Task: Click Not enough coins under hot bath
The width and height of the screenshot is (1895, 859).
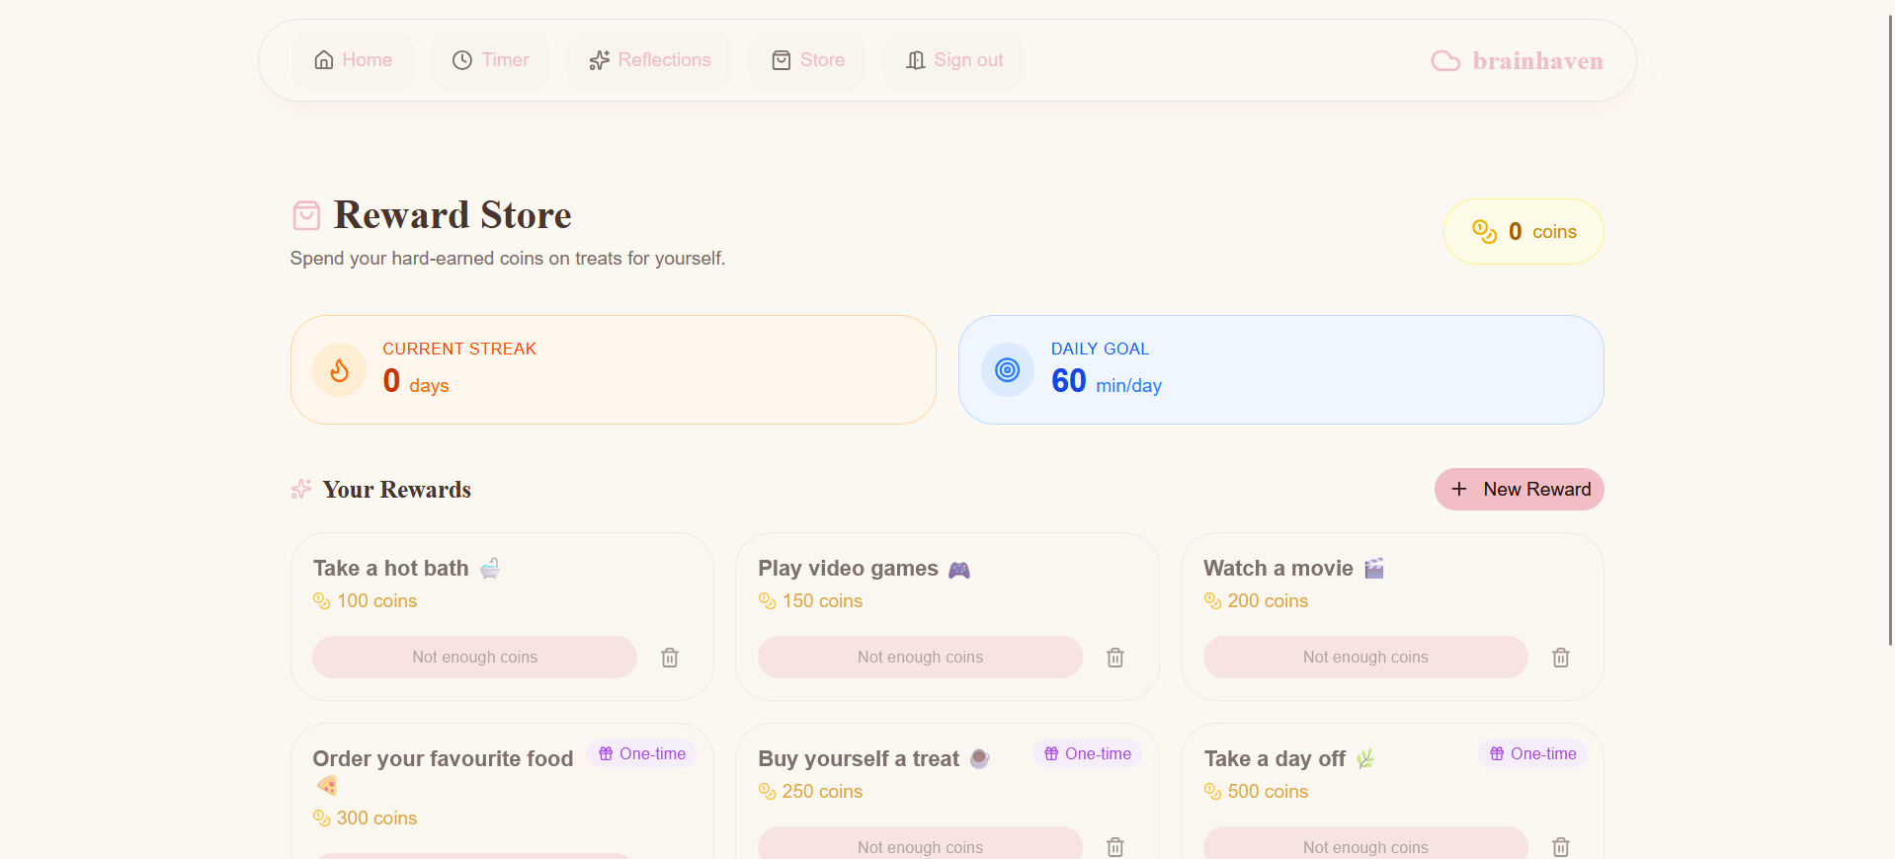Action: pyautogui.click(x=474, y=658)
